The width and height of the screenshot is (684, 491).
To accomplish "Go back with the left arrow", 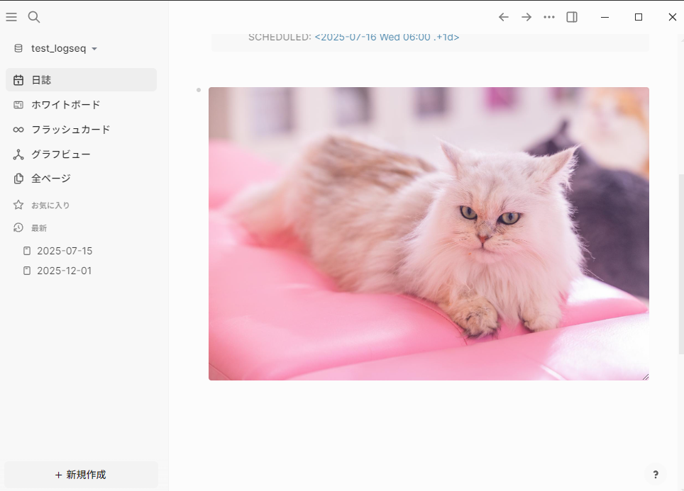I will click(503, 17).
